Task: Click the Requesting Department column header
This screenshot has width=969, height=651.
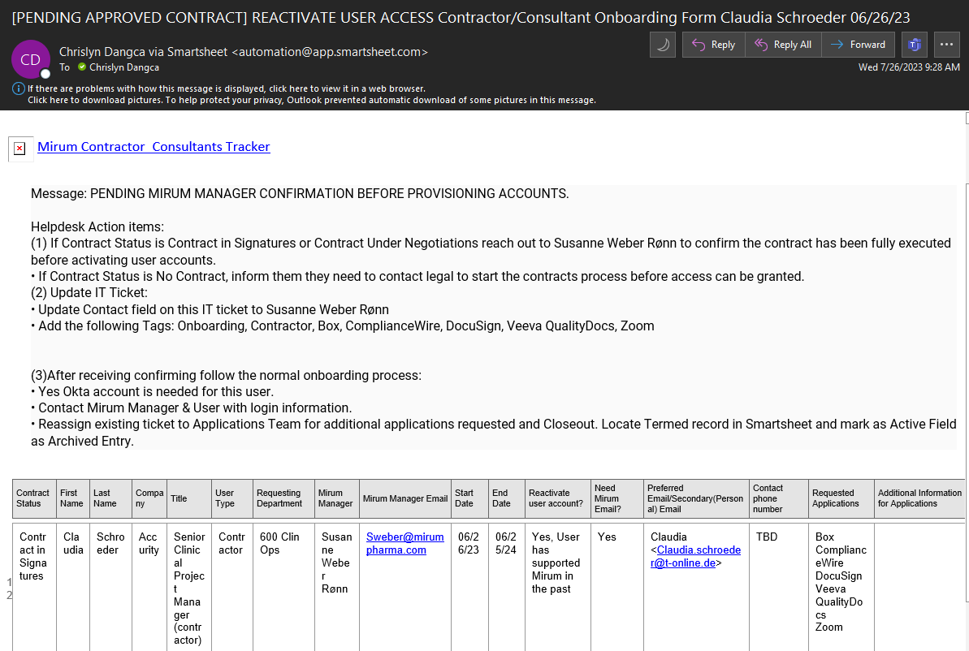Action: [283, 498]
